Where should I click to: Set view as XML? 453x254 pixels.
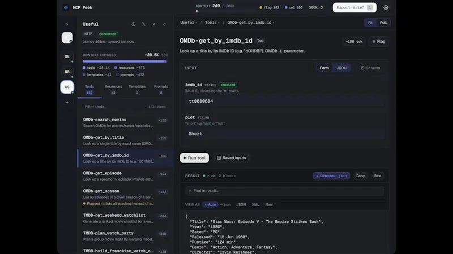(x=255, y=204)
